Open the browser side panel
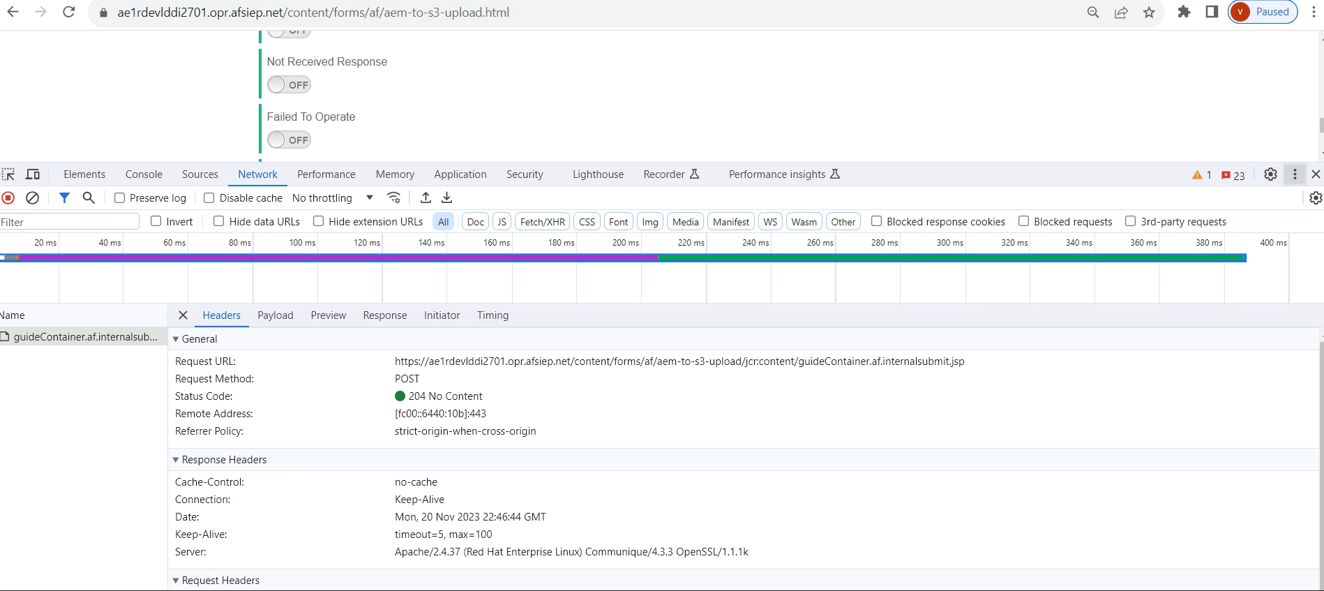This screenshot has height=591, width=1324. coord(1212,12)
